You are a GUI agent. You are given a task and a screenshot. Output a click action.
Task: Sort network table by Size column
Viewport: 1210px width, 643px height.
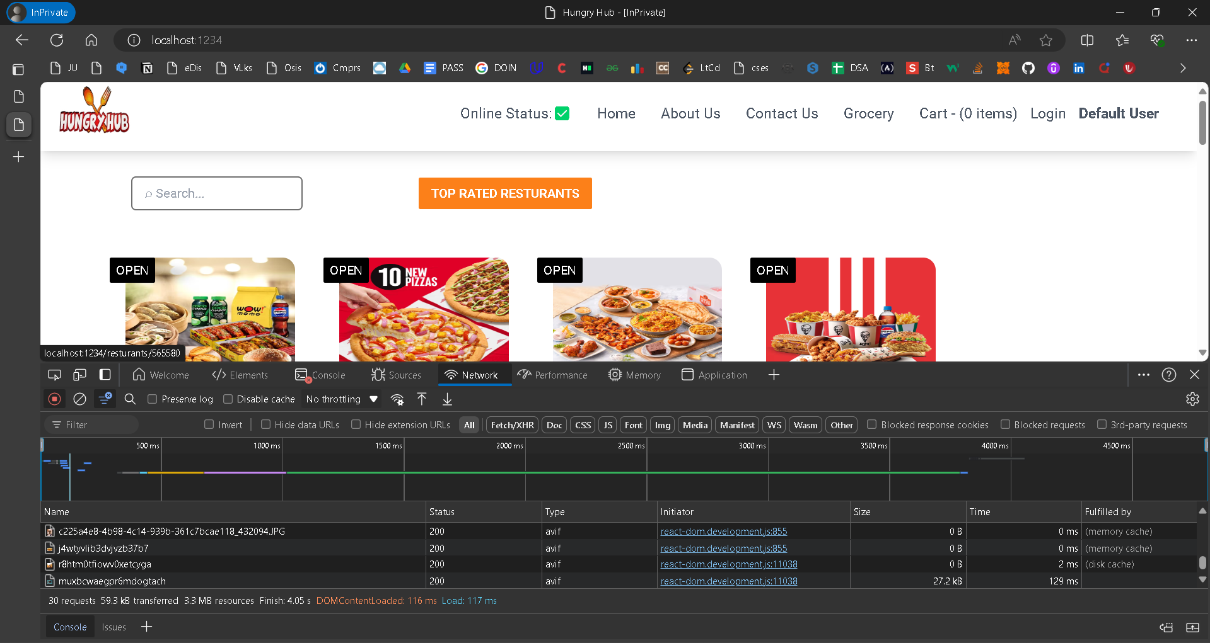coord(908,512)
